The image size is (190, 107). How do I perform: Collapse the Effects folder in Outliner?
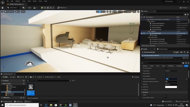pos(148,21)
